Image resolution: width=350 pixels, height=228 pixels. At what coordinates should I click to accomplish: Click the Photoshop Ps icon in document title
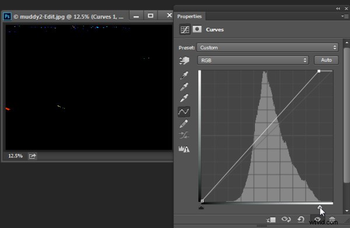point(7,16)
